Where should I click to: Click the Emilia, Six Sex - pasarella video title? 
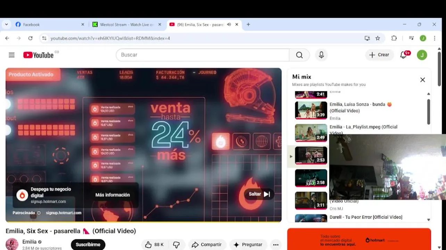pyautogui.click(x=71, y=231)
